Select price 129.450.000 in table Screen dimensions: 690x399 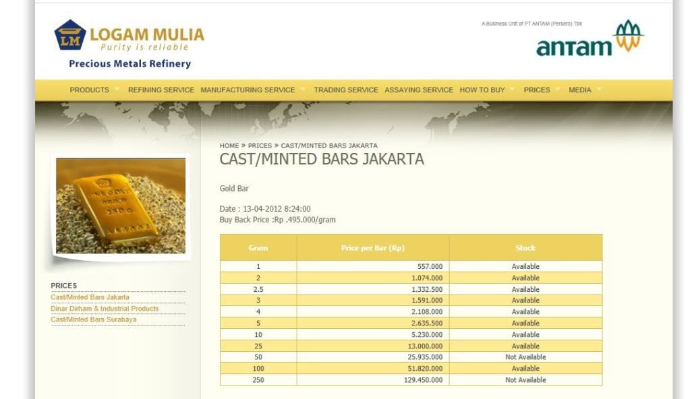[424, 380]
